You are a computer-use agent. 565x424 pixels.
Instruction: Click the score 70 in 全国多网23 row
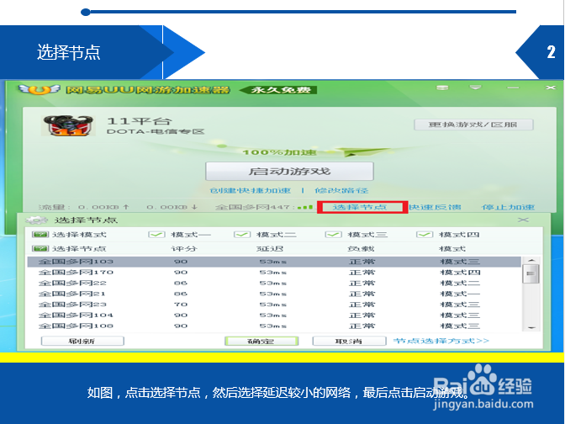coord(181,305)
